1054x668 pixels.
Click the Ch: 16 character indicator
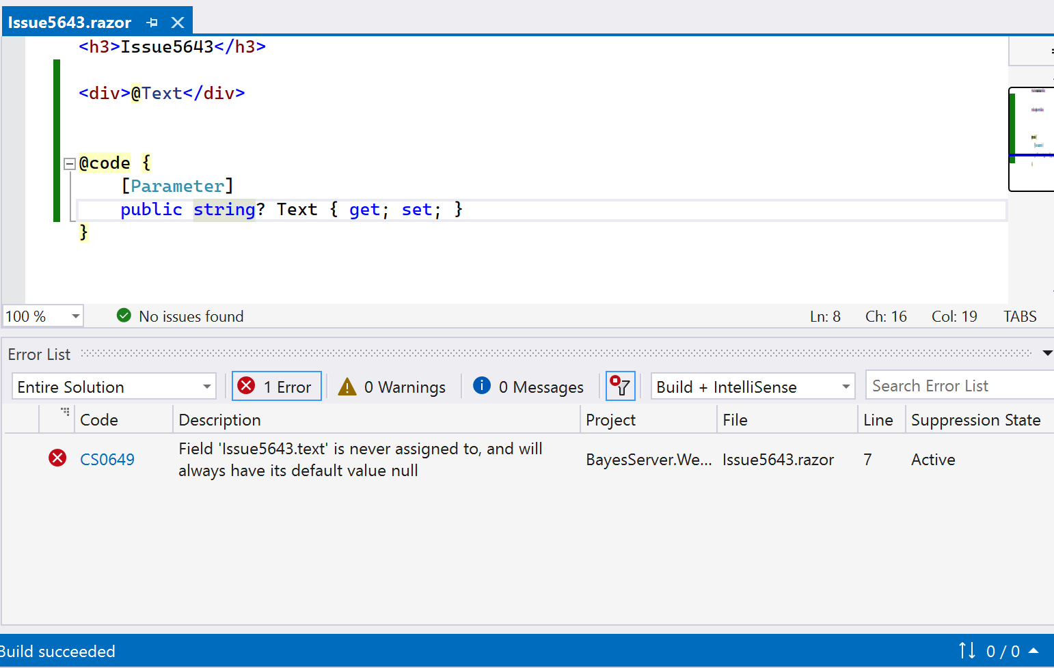point(886,316)
